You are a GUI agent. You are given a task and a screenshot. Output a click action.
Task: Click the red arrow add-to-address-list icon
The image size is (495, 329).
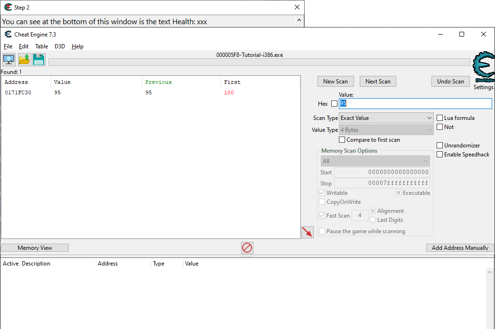[x=307, y=232]
